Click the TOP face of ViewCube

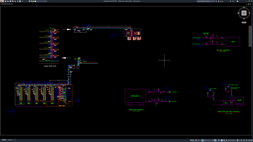(244, 13)
